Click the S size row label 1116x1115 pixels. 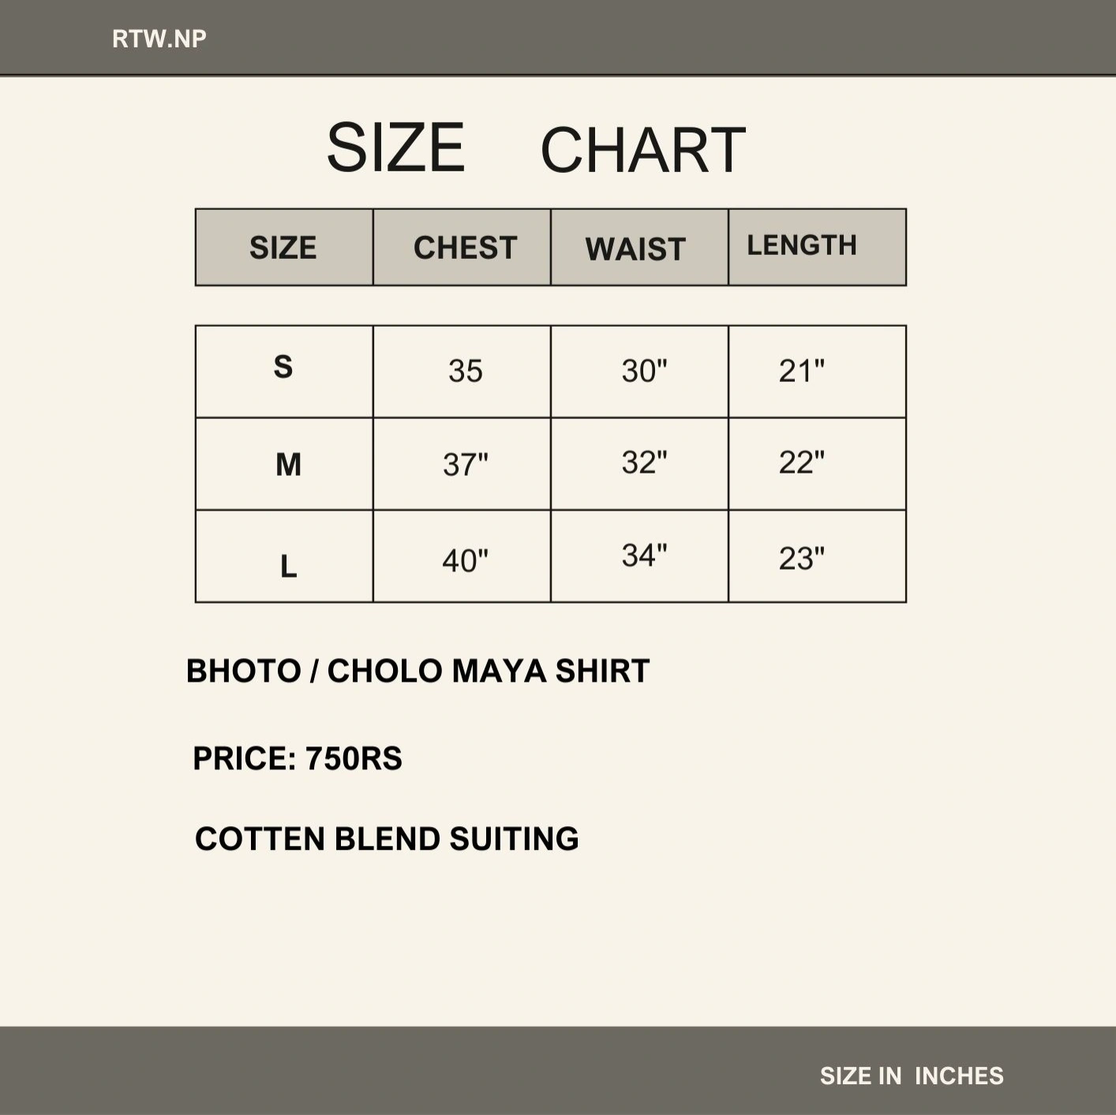[x=283, y=367]
